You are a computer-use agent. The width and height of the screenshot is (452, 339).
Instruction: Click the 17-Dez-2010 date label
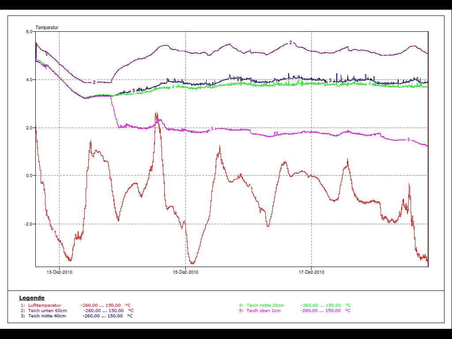click(x=311, y=272)
